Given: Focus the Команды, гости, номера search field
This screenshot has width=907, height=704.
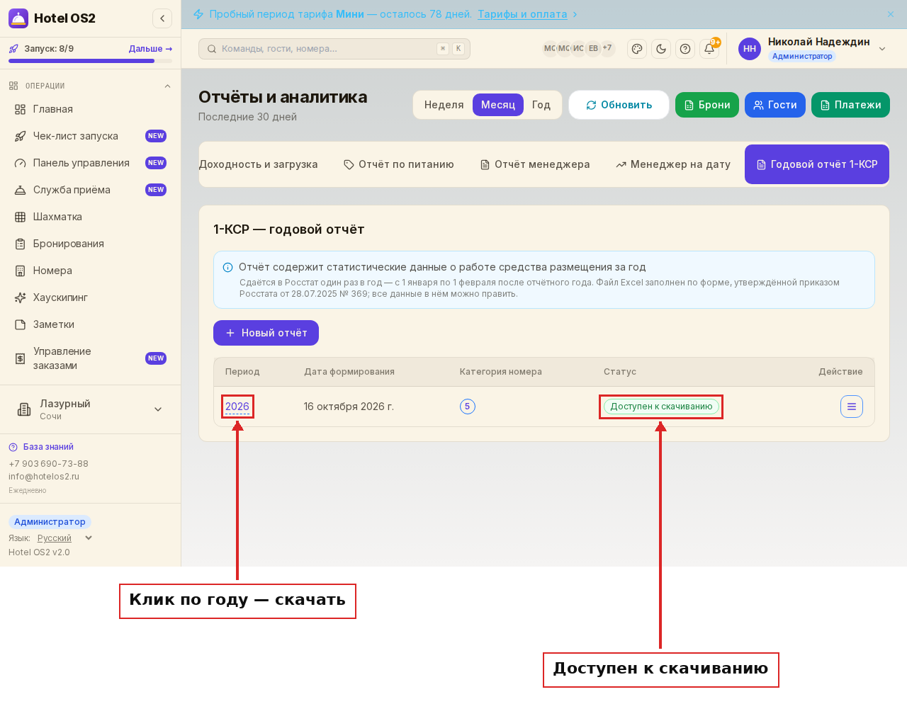Looking at the screenshot, I should pos(334,49).
